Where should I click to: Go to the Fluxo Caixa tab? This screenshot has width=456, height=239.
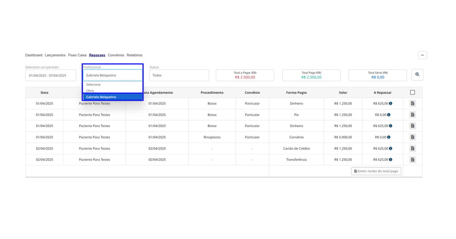[x=77, y=55]
